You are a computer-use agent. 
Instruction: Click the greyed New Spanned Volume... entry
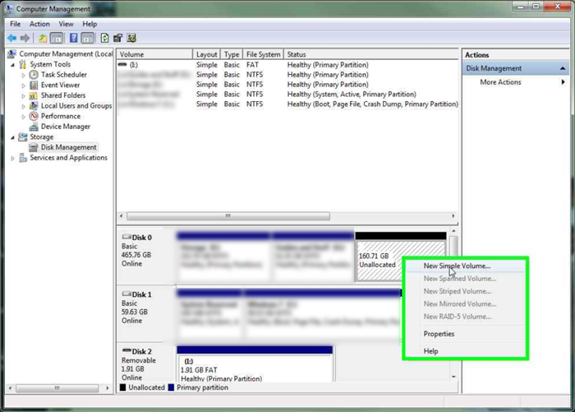click(465, 279)
